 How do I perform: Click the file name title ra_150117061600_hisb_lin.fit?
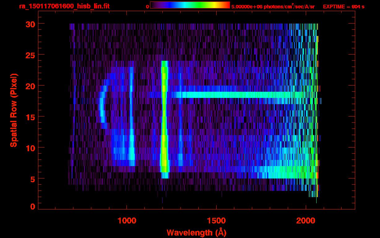[64, 6]
